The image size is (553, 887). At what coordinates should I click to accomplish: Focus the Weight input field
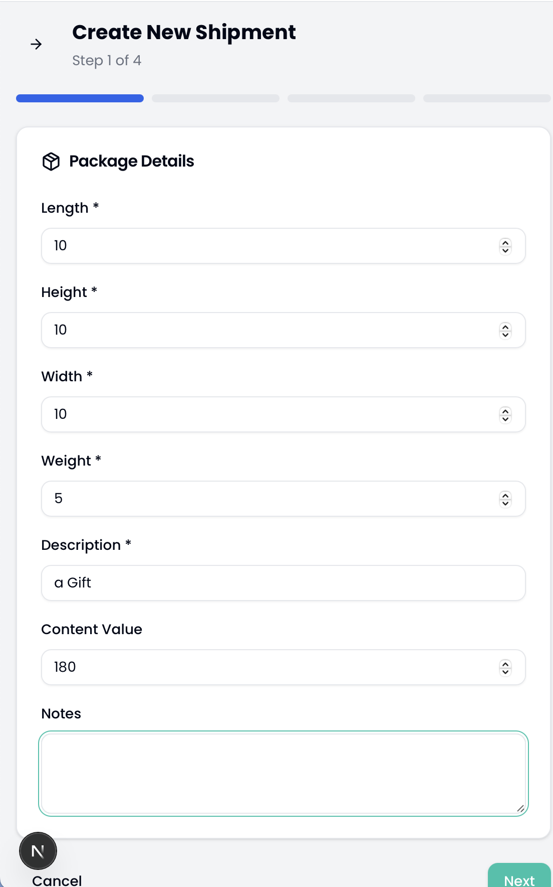270,499
